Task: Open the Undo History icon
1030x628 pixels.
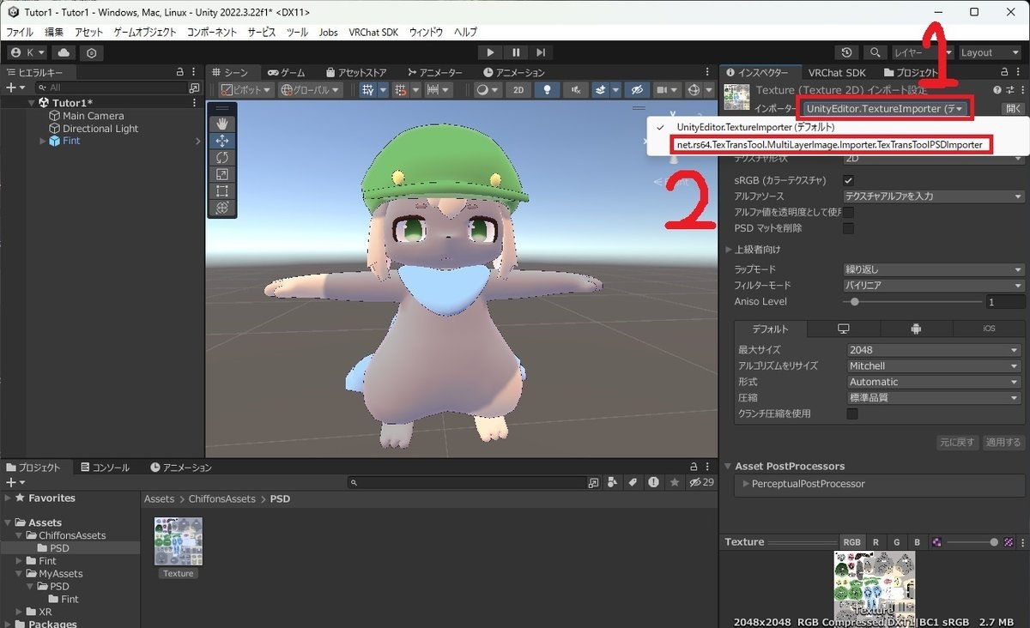Action: click(x=847, y=52)
